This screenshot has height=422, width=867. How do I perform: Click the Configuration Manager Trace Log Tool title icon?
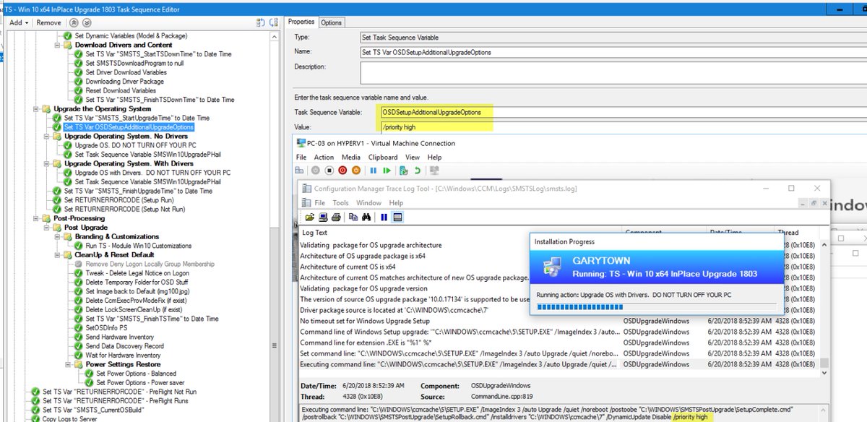(306, 189)
